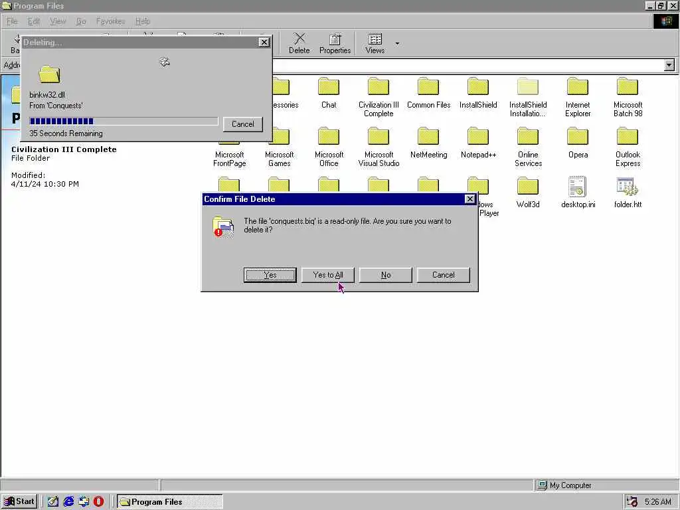Image resolution: width=680 pixels, height=510 pixels.
Task: Select the folder.htt file
Action: pos(628,193)
